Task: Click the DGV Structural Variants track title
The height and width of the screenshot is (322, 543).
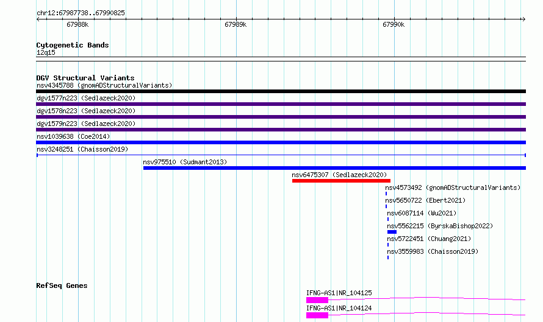Action: point(85,78)
